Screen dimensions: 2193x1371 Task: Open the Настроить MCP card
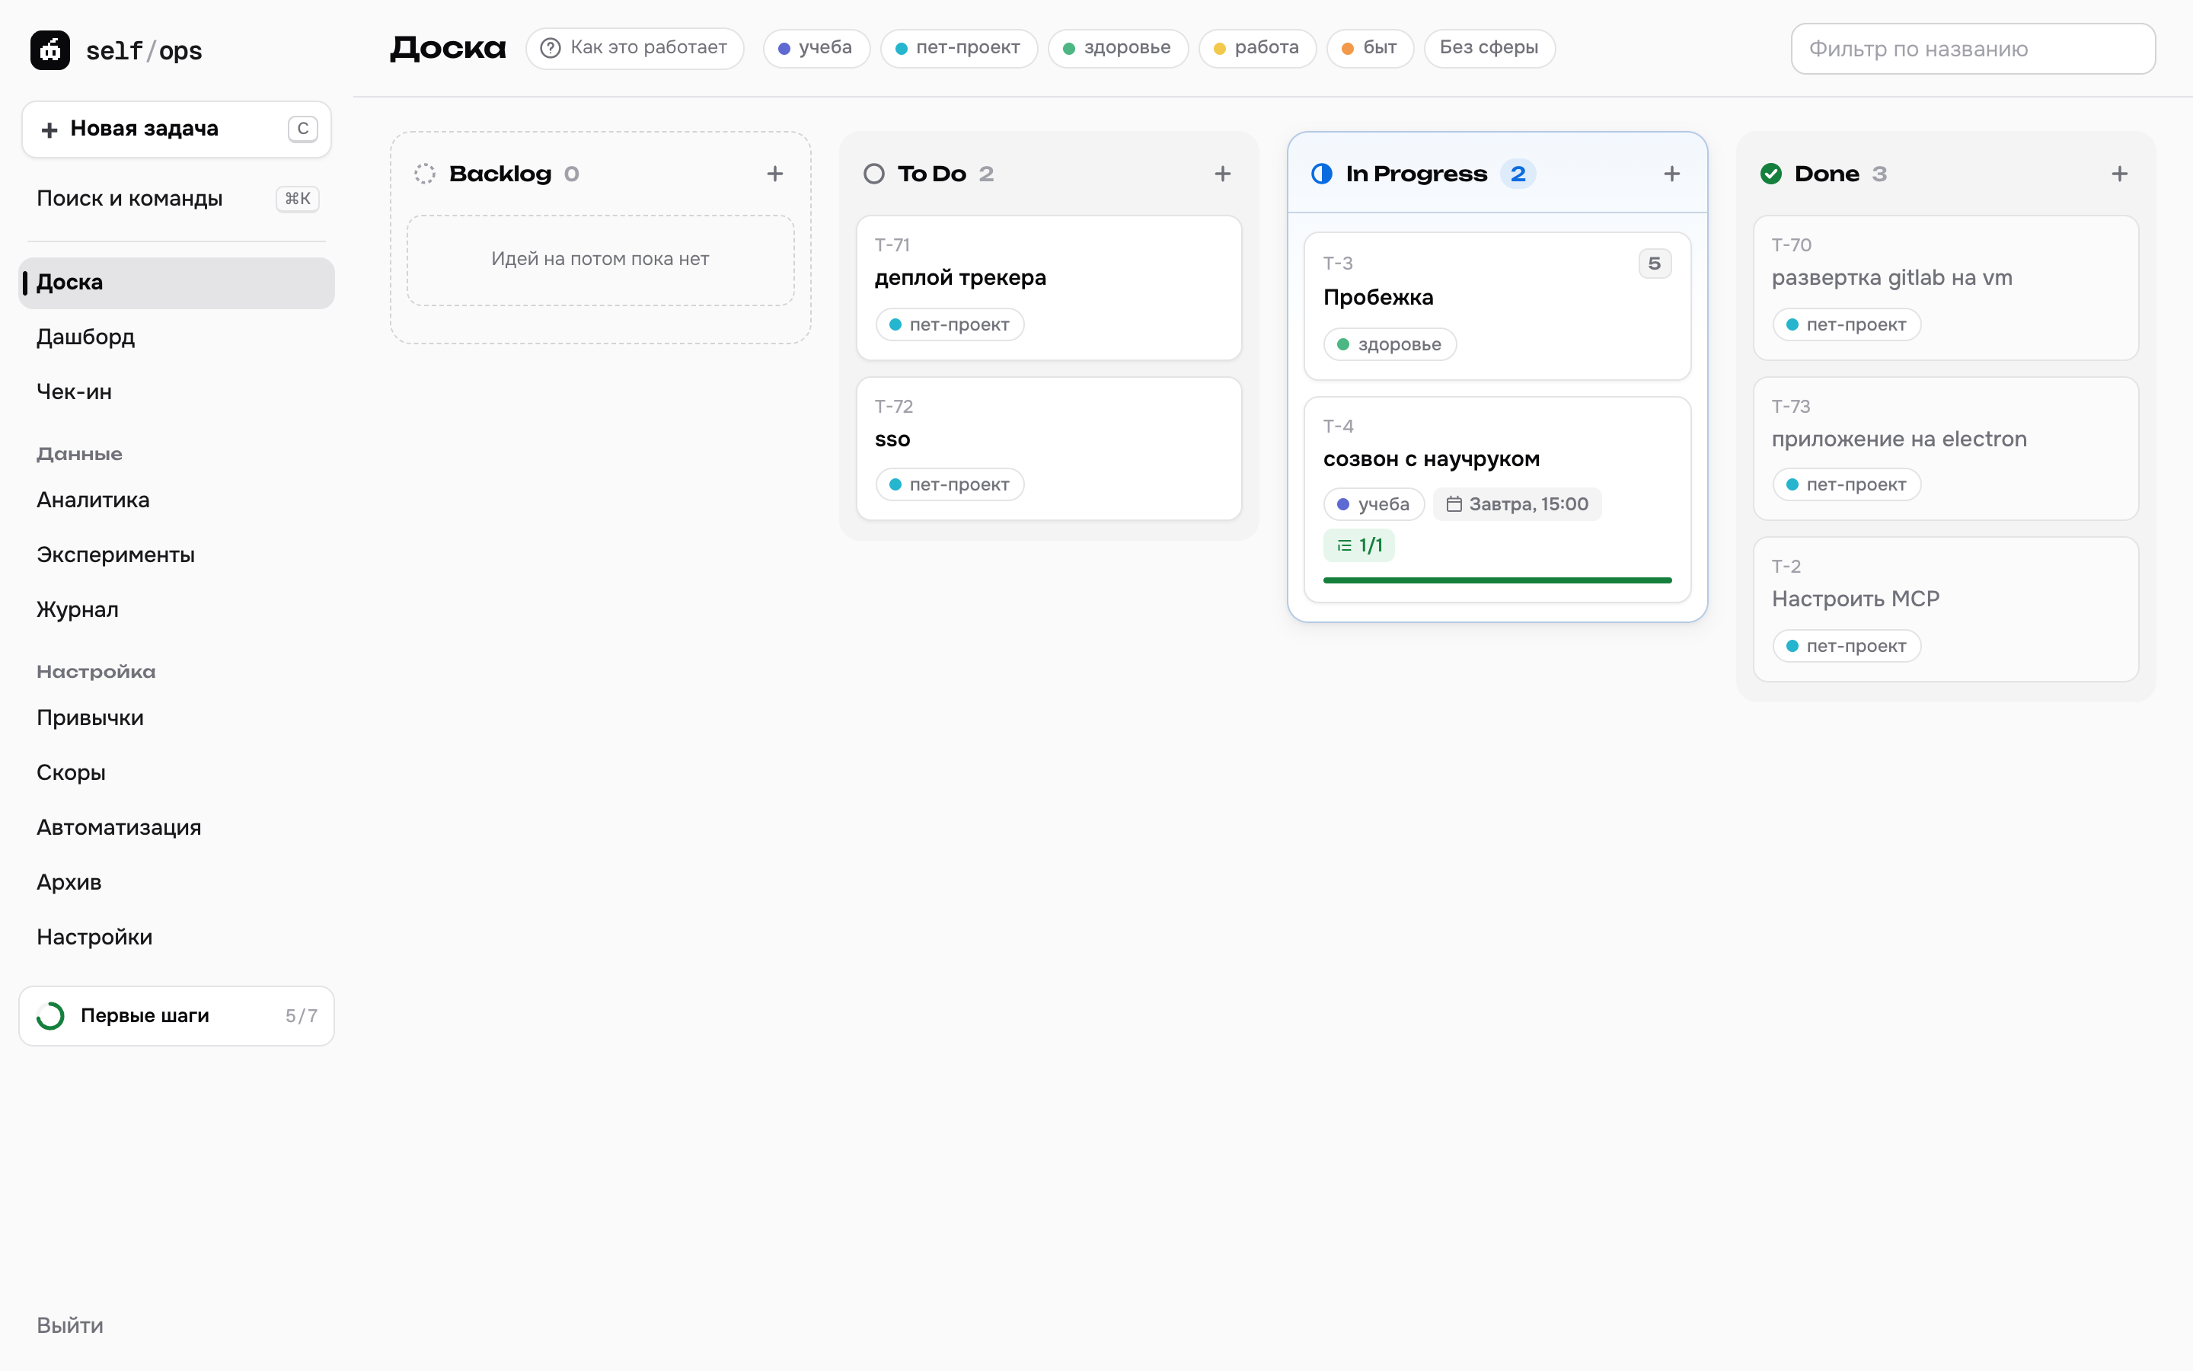click(1946, 609)
